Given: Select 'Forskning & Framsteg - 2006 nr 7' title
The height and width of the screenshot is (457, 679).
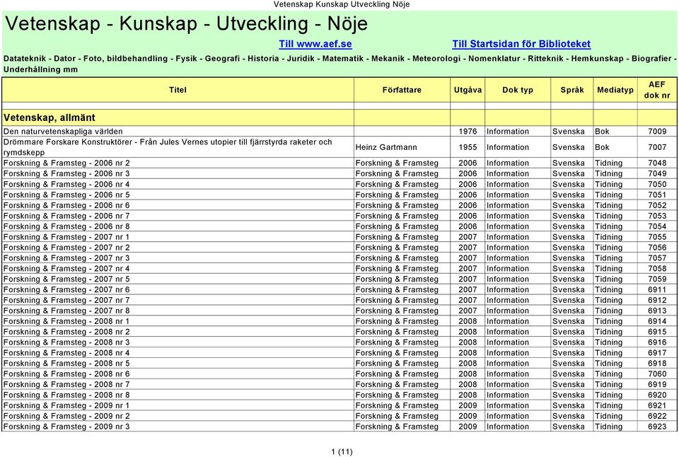Looking at the screenshot, I should click(x=66, y=216).
